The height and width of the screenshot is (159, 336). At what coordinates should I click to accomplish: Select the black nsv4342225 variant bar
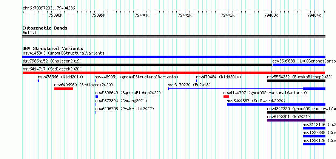point(296,112)
